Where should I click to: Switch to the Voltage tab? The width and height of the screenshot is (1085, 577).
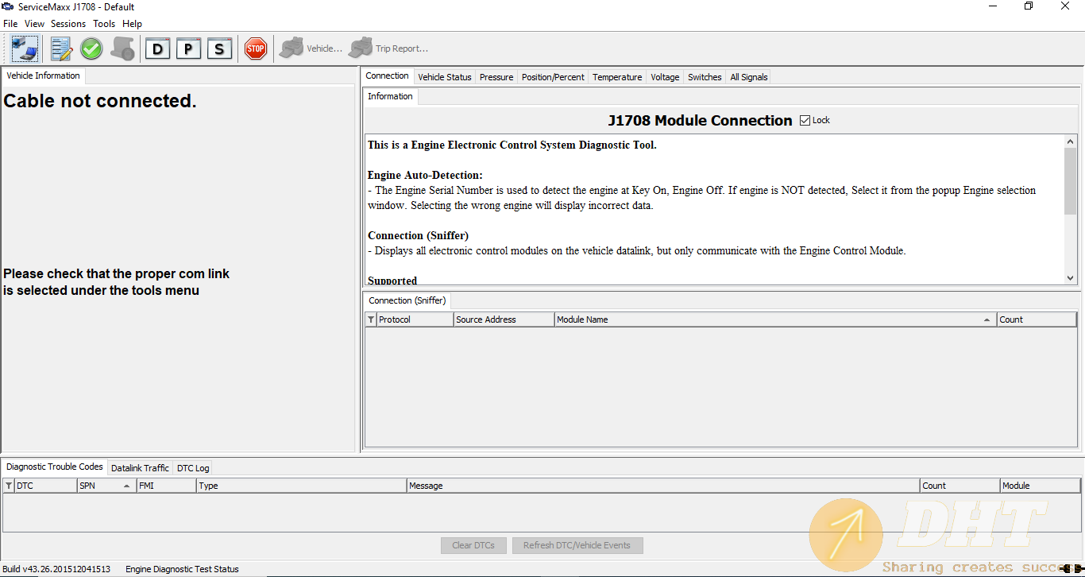tap(665, 77)
